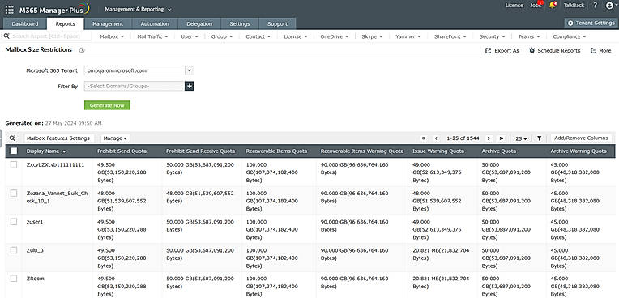The height and width of the screenshot is (298, 619).
Task: Click the plus icon beside Filter By
Action: [x=190, y=86]
